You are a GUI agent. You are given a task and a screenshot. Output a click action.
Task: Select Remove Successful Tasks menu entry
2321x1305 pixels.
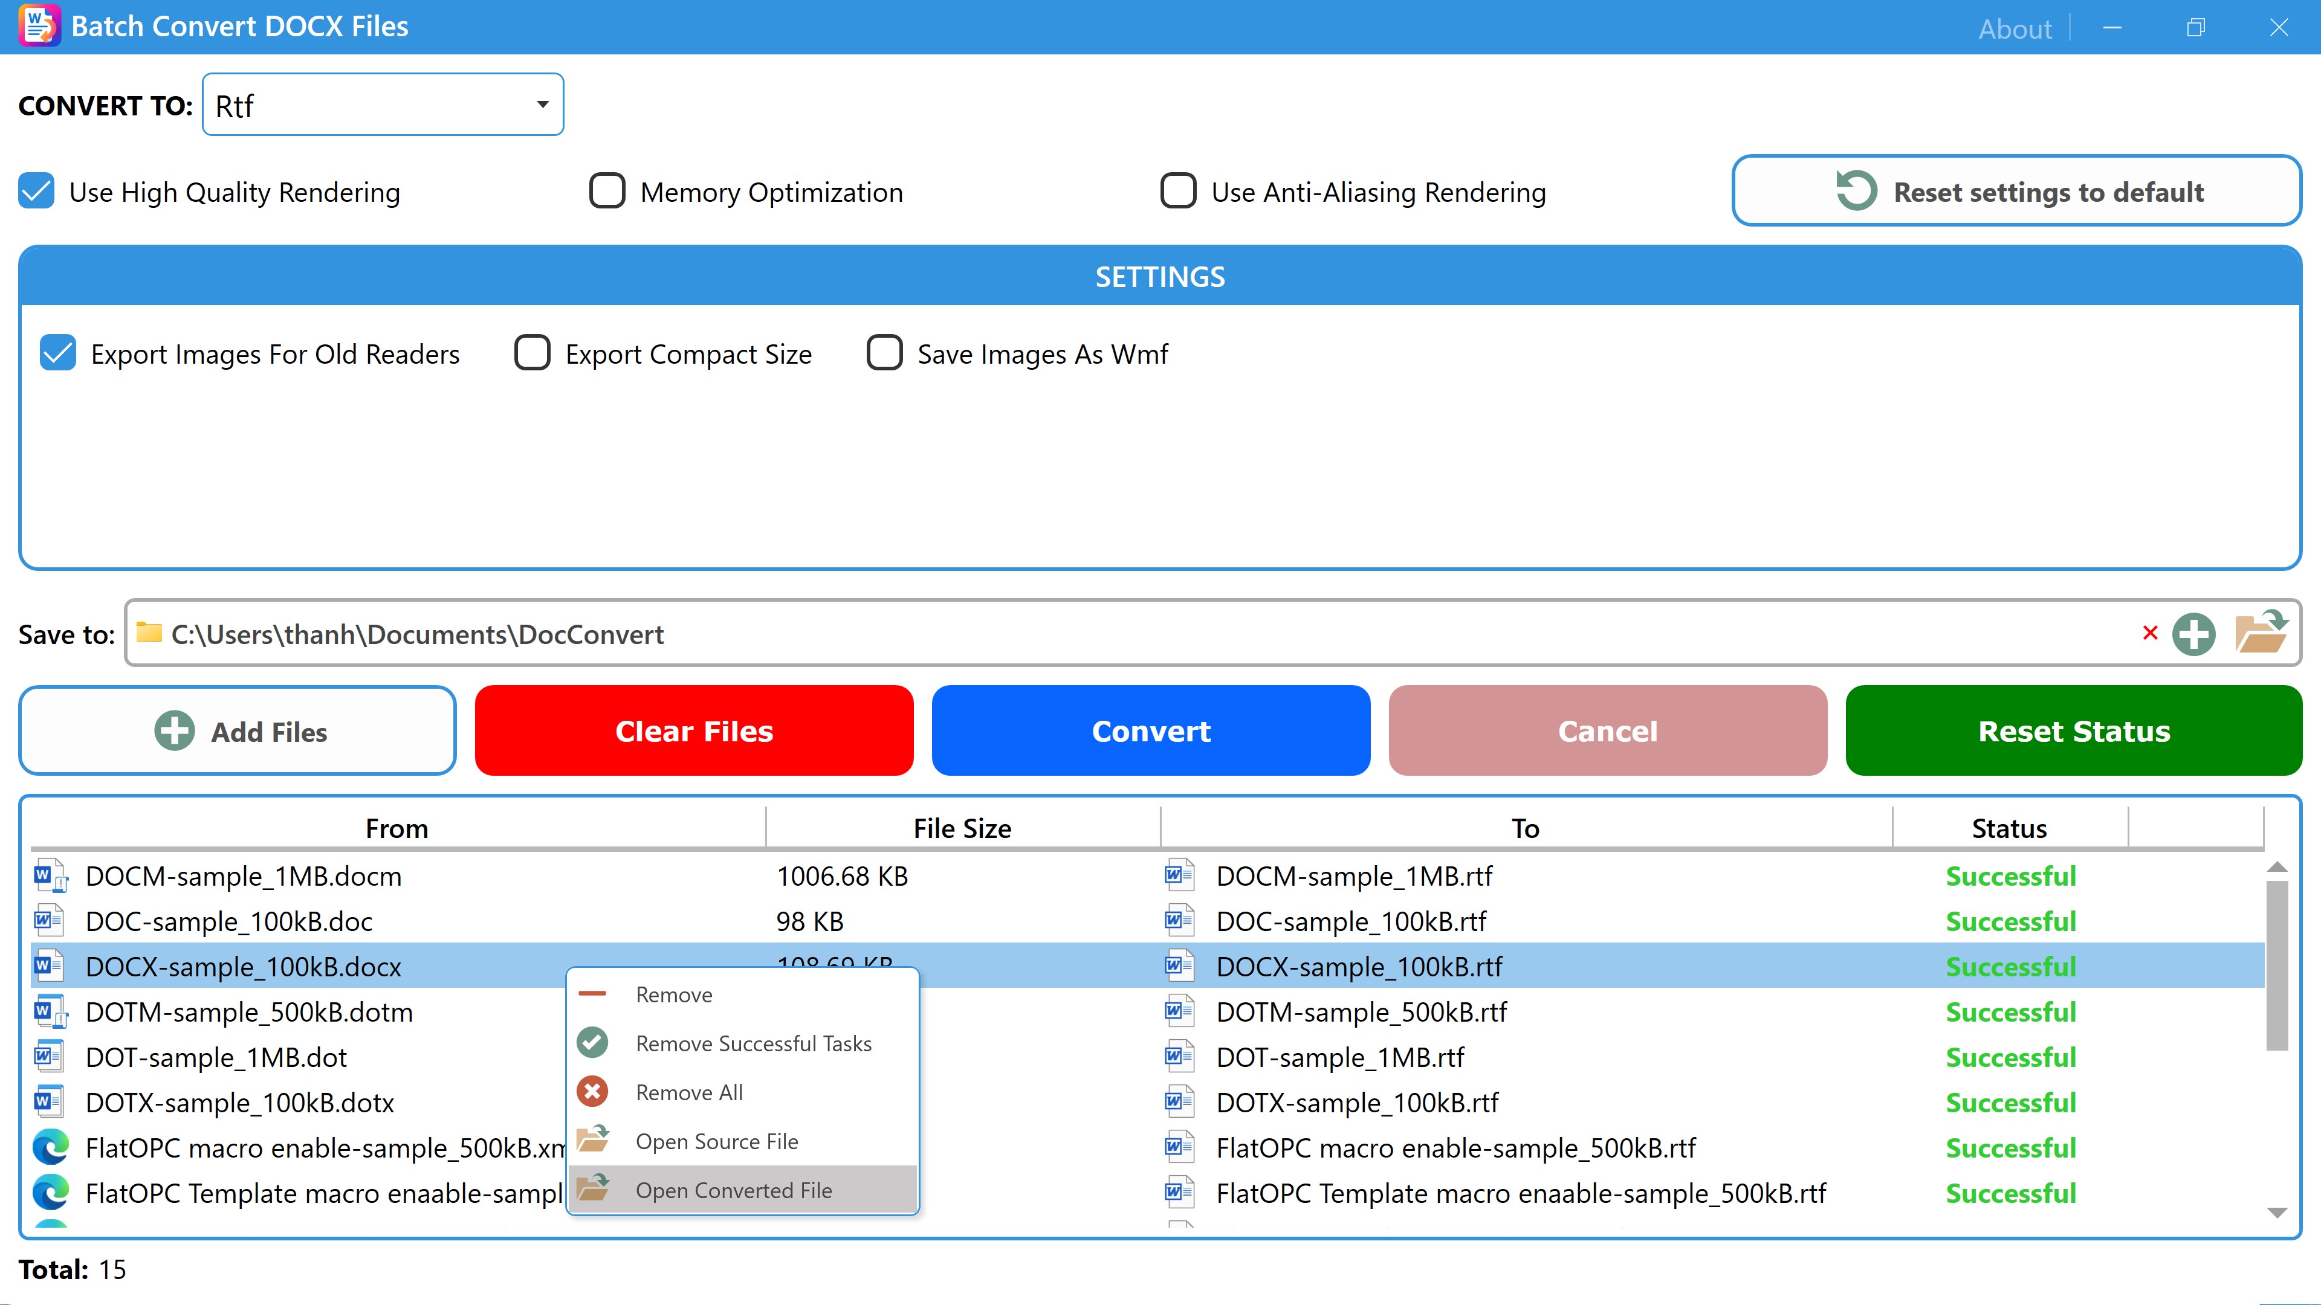[753, 1043]
